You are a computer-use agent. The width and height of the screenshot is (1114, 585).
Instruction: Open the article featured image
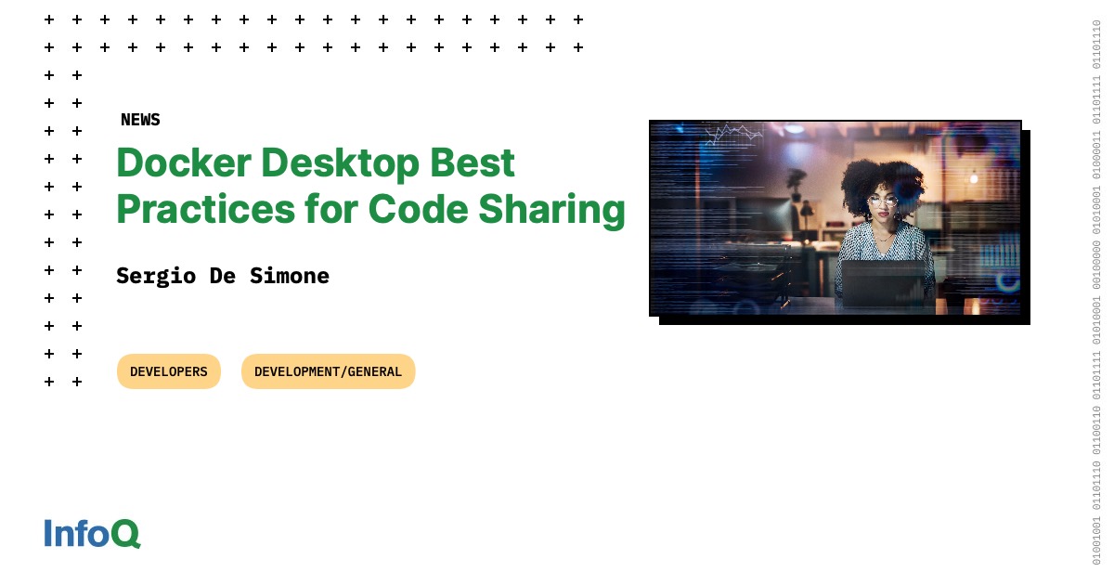[835, 218]
